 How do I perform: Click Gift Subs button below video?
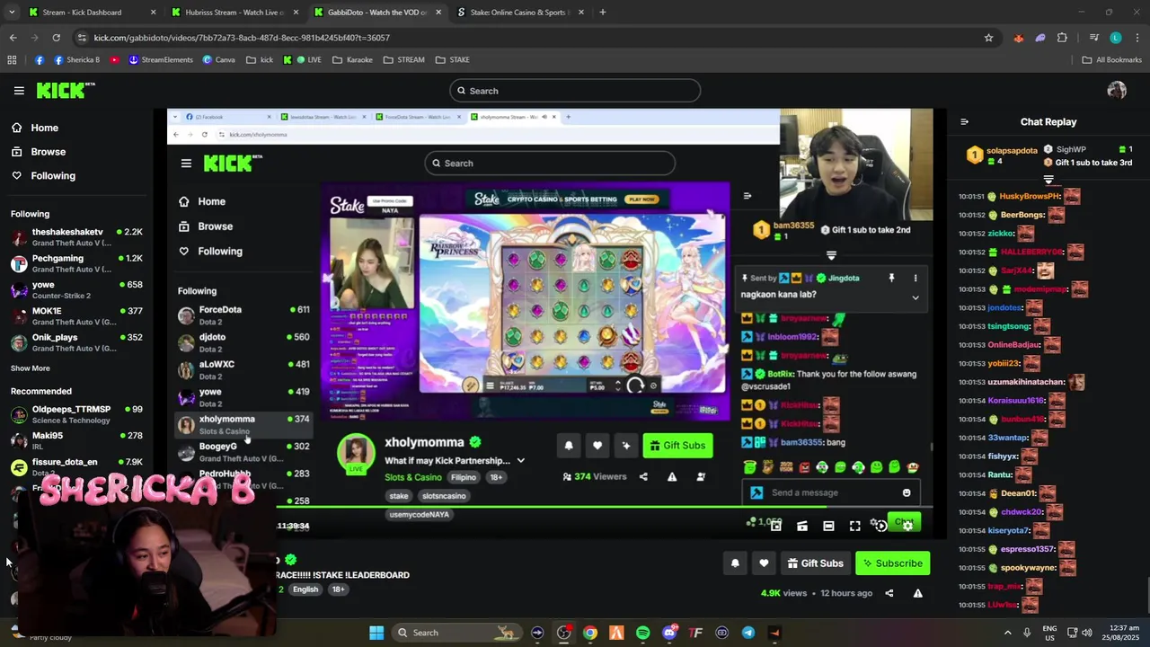tap(815, 563)
